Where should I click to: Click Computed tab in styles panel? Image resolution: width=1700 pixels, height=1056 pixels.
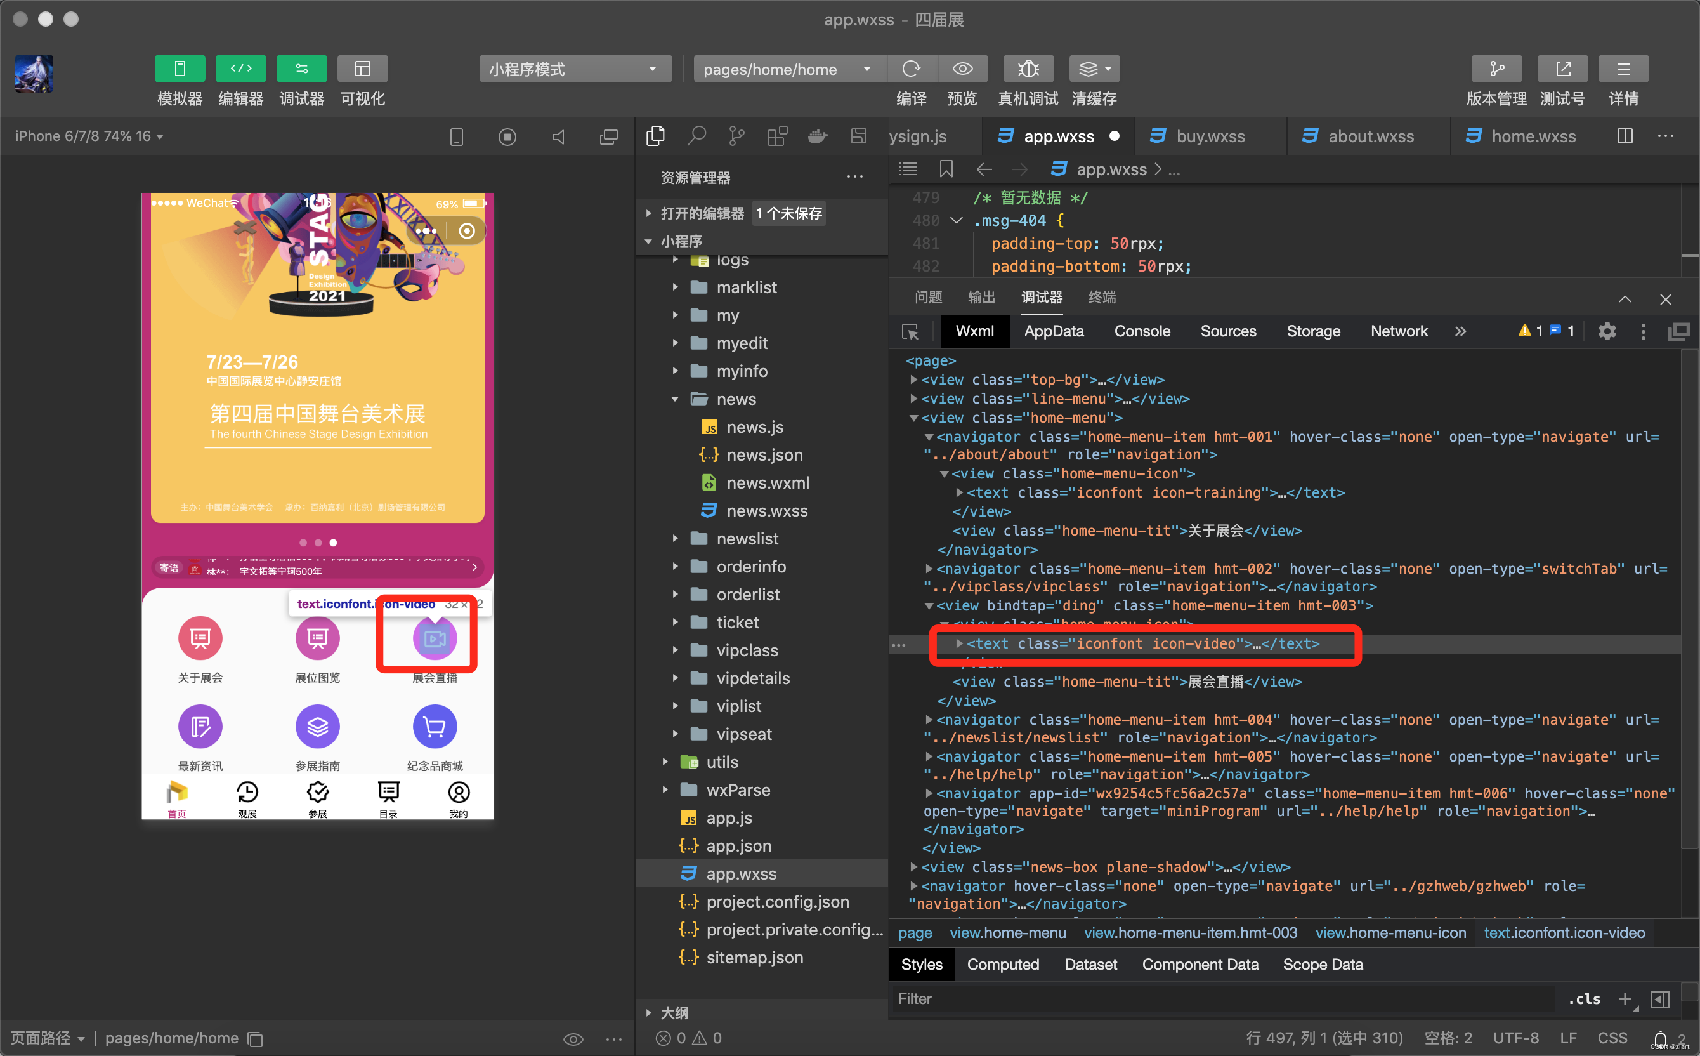coord(1004,965)
